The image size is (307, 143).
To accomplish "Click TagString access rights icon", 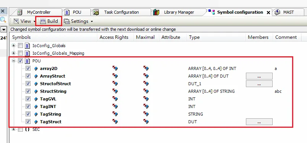I will 115,114.
